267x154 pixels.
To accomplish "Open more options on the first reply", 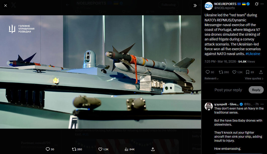I will (262, 104).
